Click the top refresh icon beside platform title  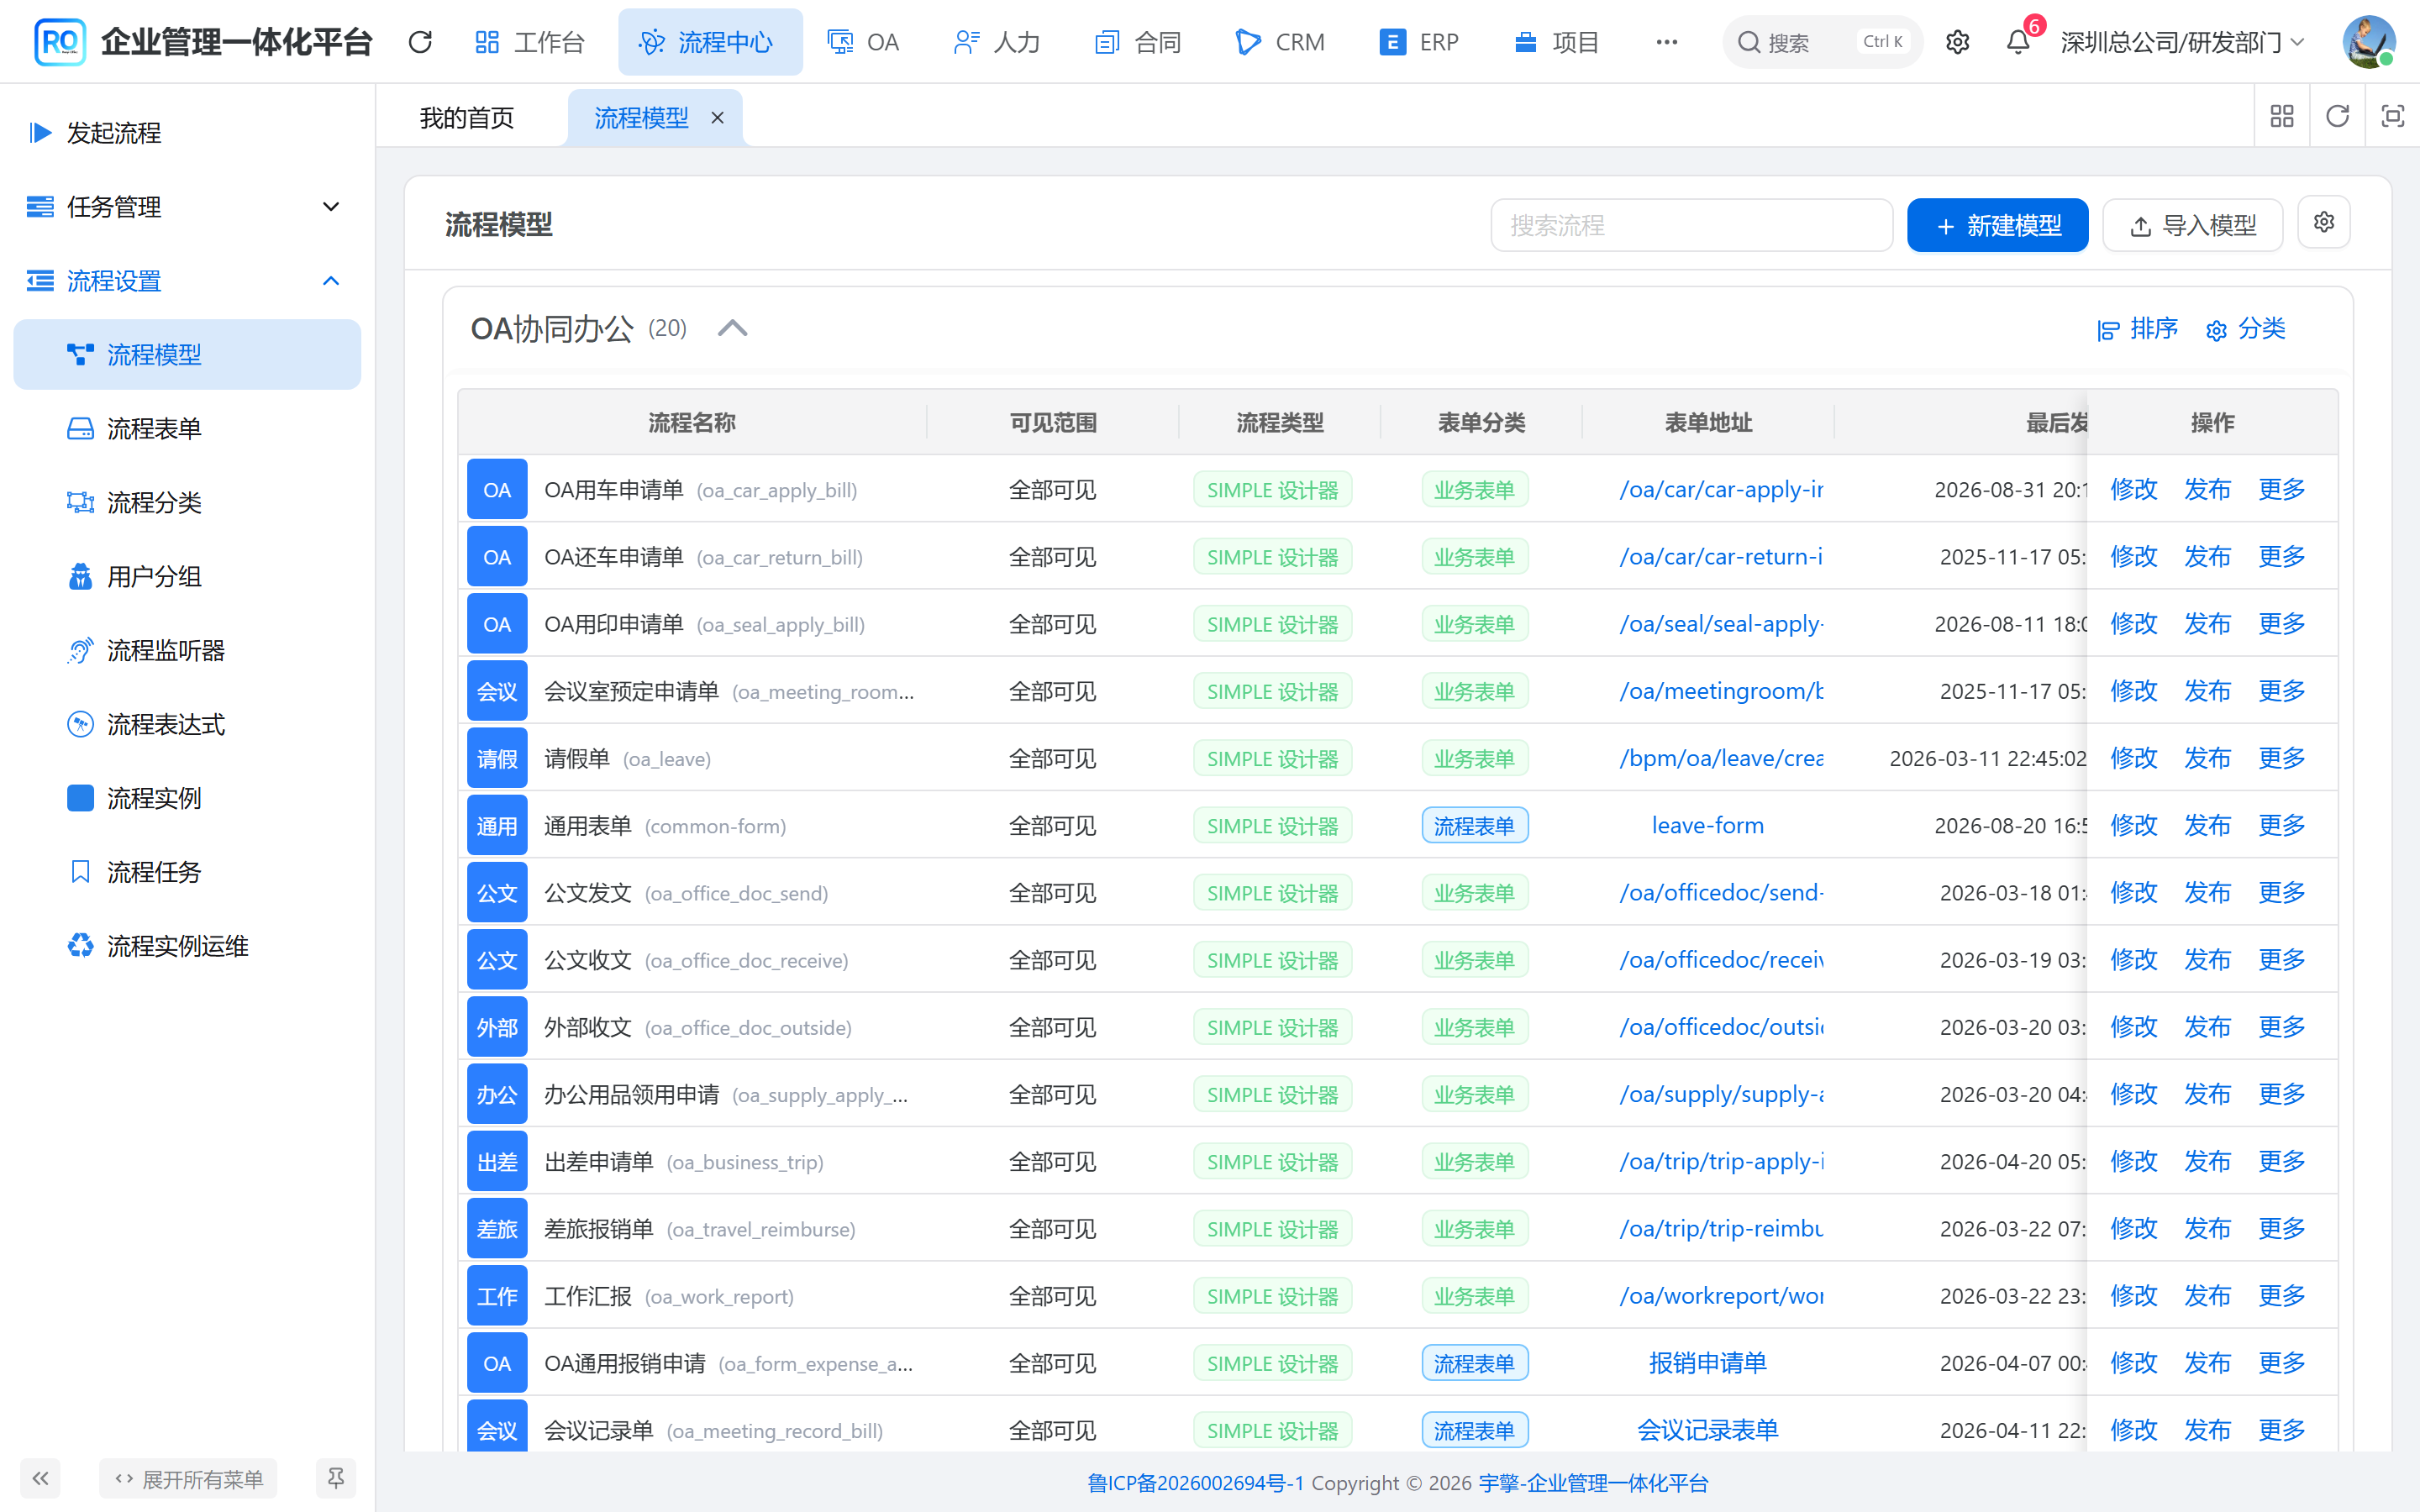click(420, 42)
